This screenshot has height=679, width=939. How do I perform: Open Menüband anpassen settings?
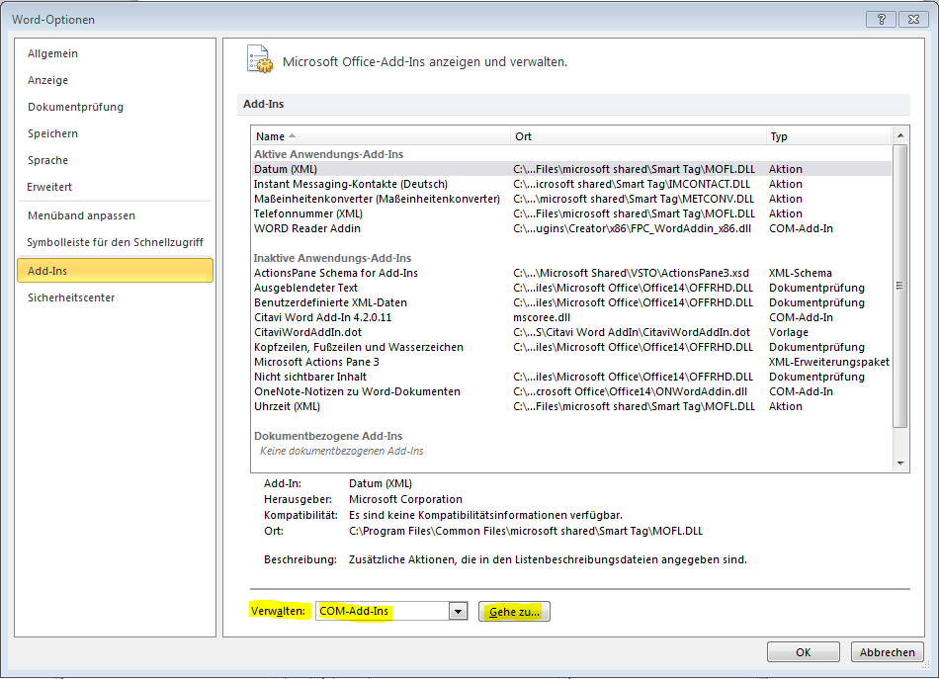pos(81,215)
